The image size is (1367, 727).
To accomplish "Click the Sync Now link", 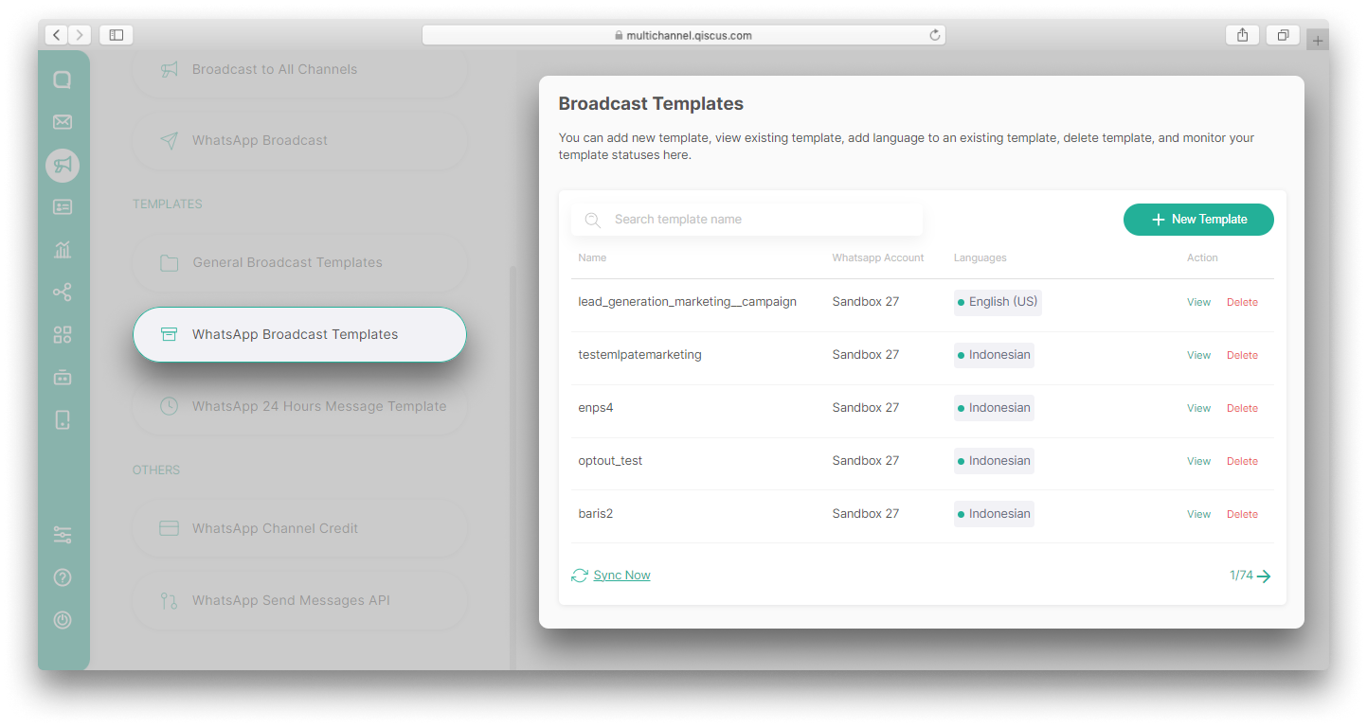I will pos(621,576).
